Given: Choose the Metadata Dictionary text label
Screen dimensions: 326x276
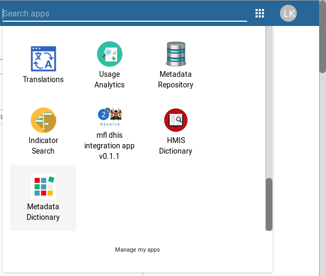Looking at the screenshot, I should [x=43, y=212].
